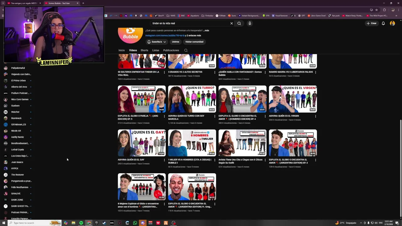Open the The Restorer subscription
This screenshot has width=402, height=226.
click(18, 175)
